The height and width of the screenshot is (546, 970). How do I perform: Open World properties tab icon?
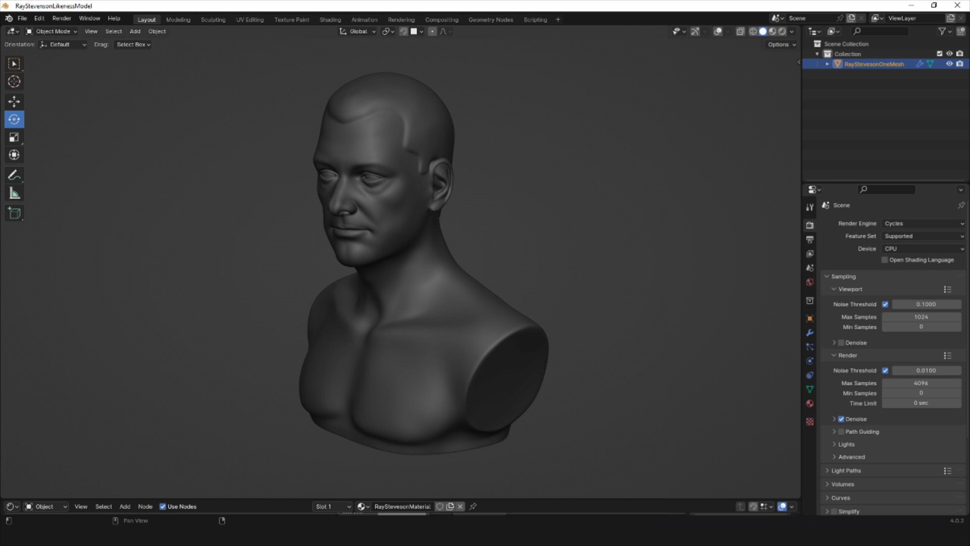coord(810,282)
